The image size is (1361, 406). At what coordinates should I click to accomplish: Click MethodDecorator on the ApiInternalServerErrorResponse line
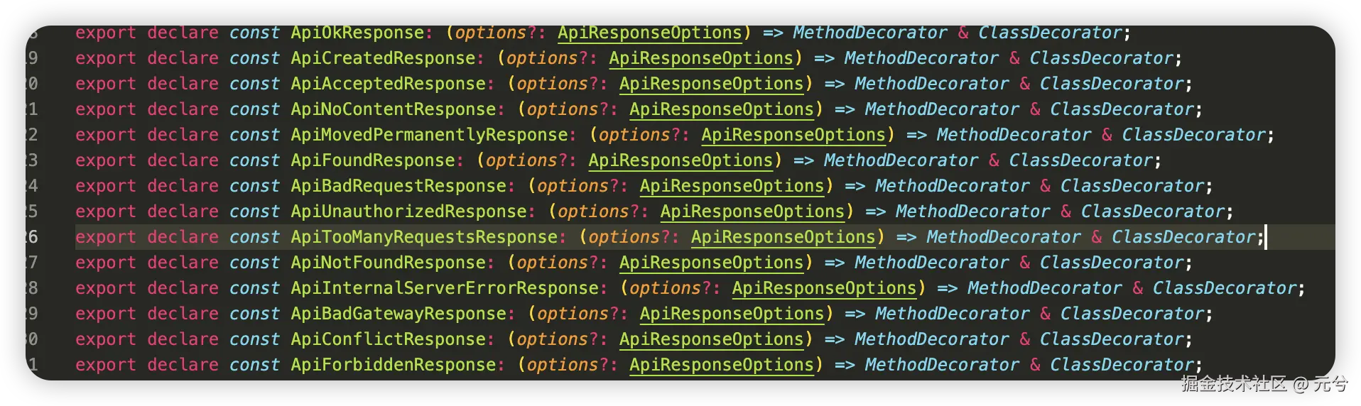click(1044, 288)
